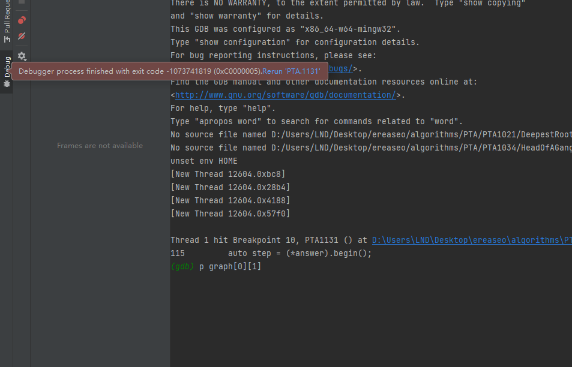This screenshot has height=367, width=572.
Task: Click 'For bug reporting instructions' line
Action: pos(273,55)
